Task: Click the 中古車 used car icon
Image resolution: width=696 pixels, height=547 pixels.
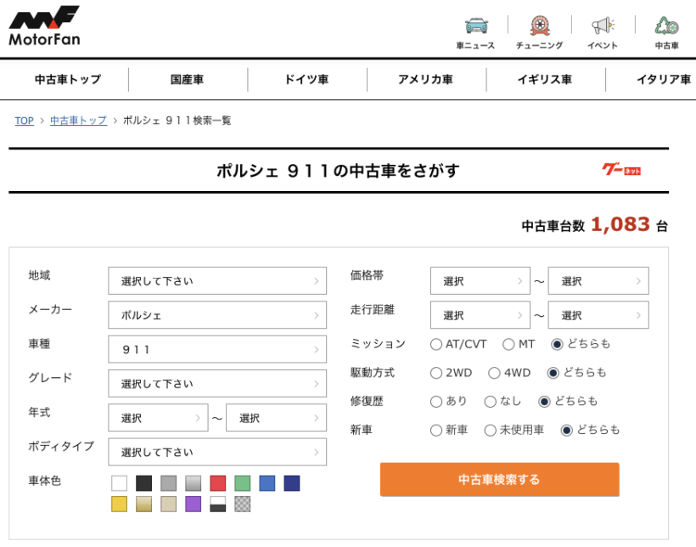Action: (x=666, y=26)
